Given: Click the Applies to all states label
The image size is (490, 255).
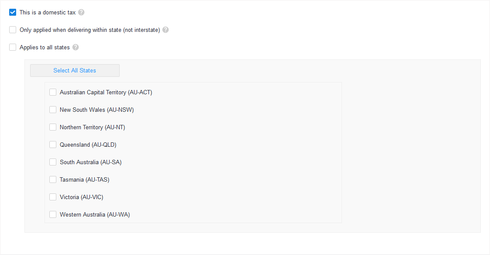Looking at the screenshot, I should point(45,47).
